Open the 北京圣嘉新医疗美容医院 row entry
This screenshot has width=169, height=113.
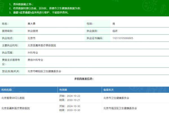(x=15, y=108)
